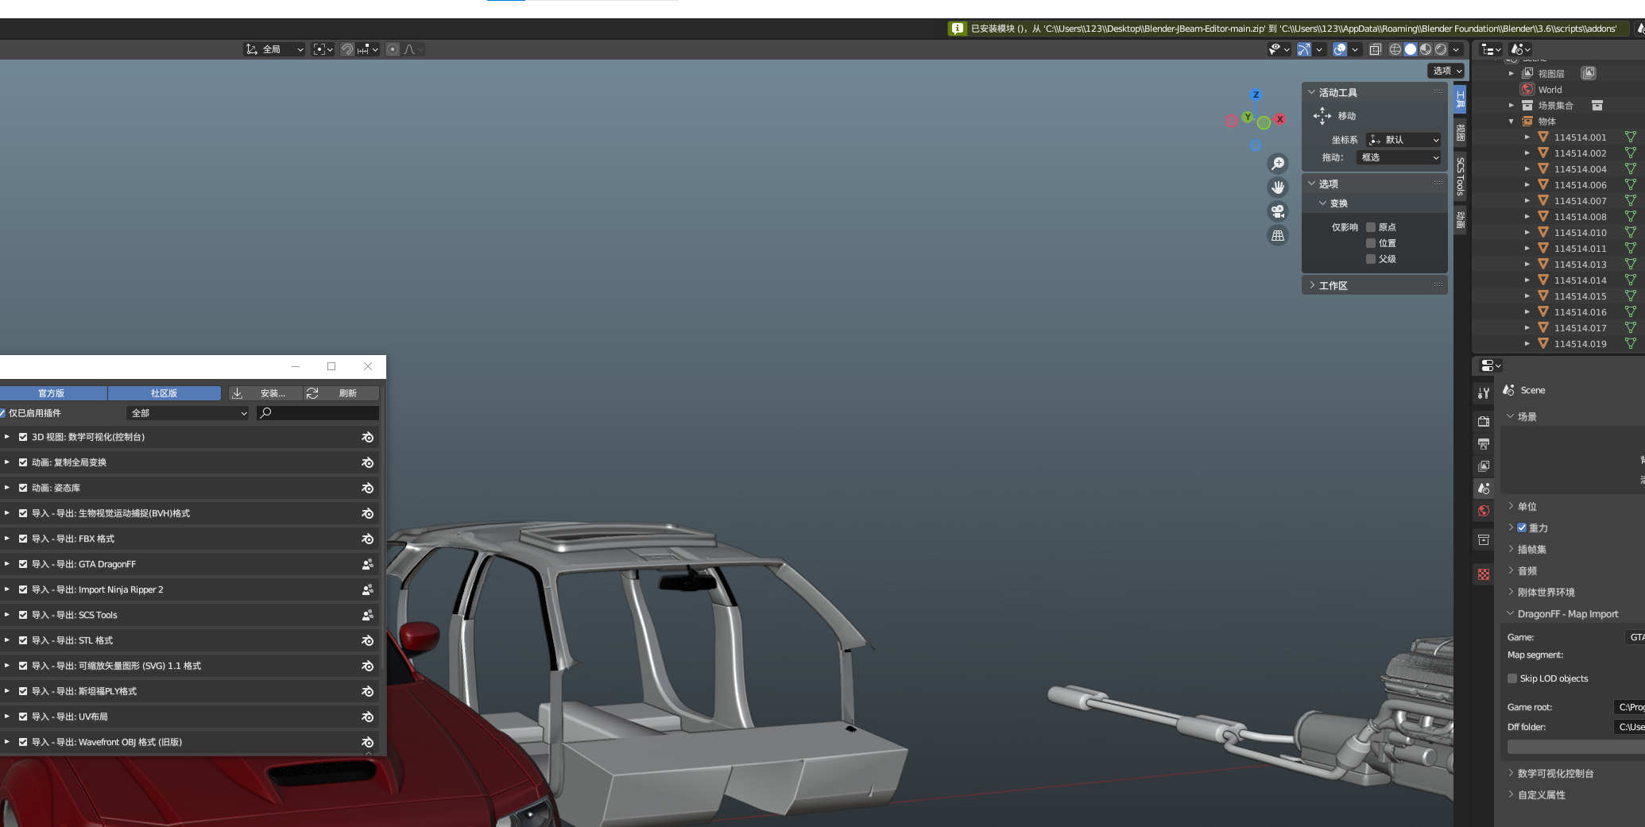The width and height of the screenshot is (1645, 827).
Task: Open Collection properties box icon
Action: (1484, 540)
